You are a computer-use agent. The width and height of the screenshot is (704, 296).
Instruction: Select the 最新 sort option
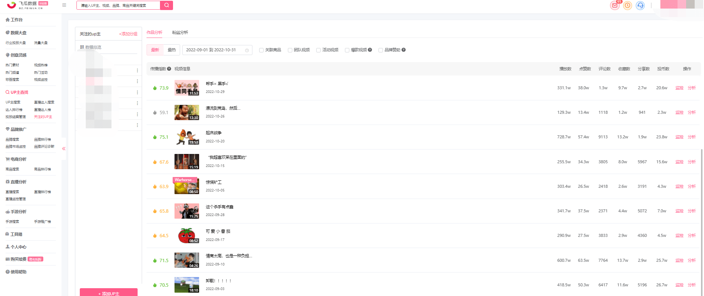coord(155,50)
